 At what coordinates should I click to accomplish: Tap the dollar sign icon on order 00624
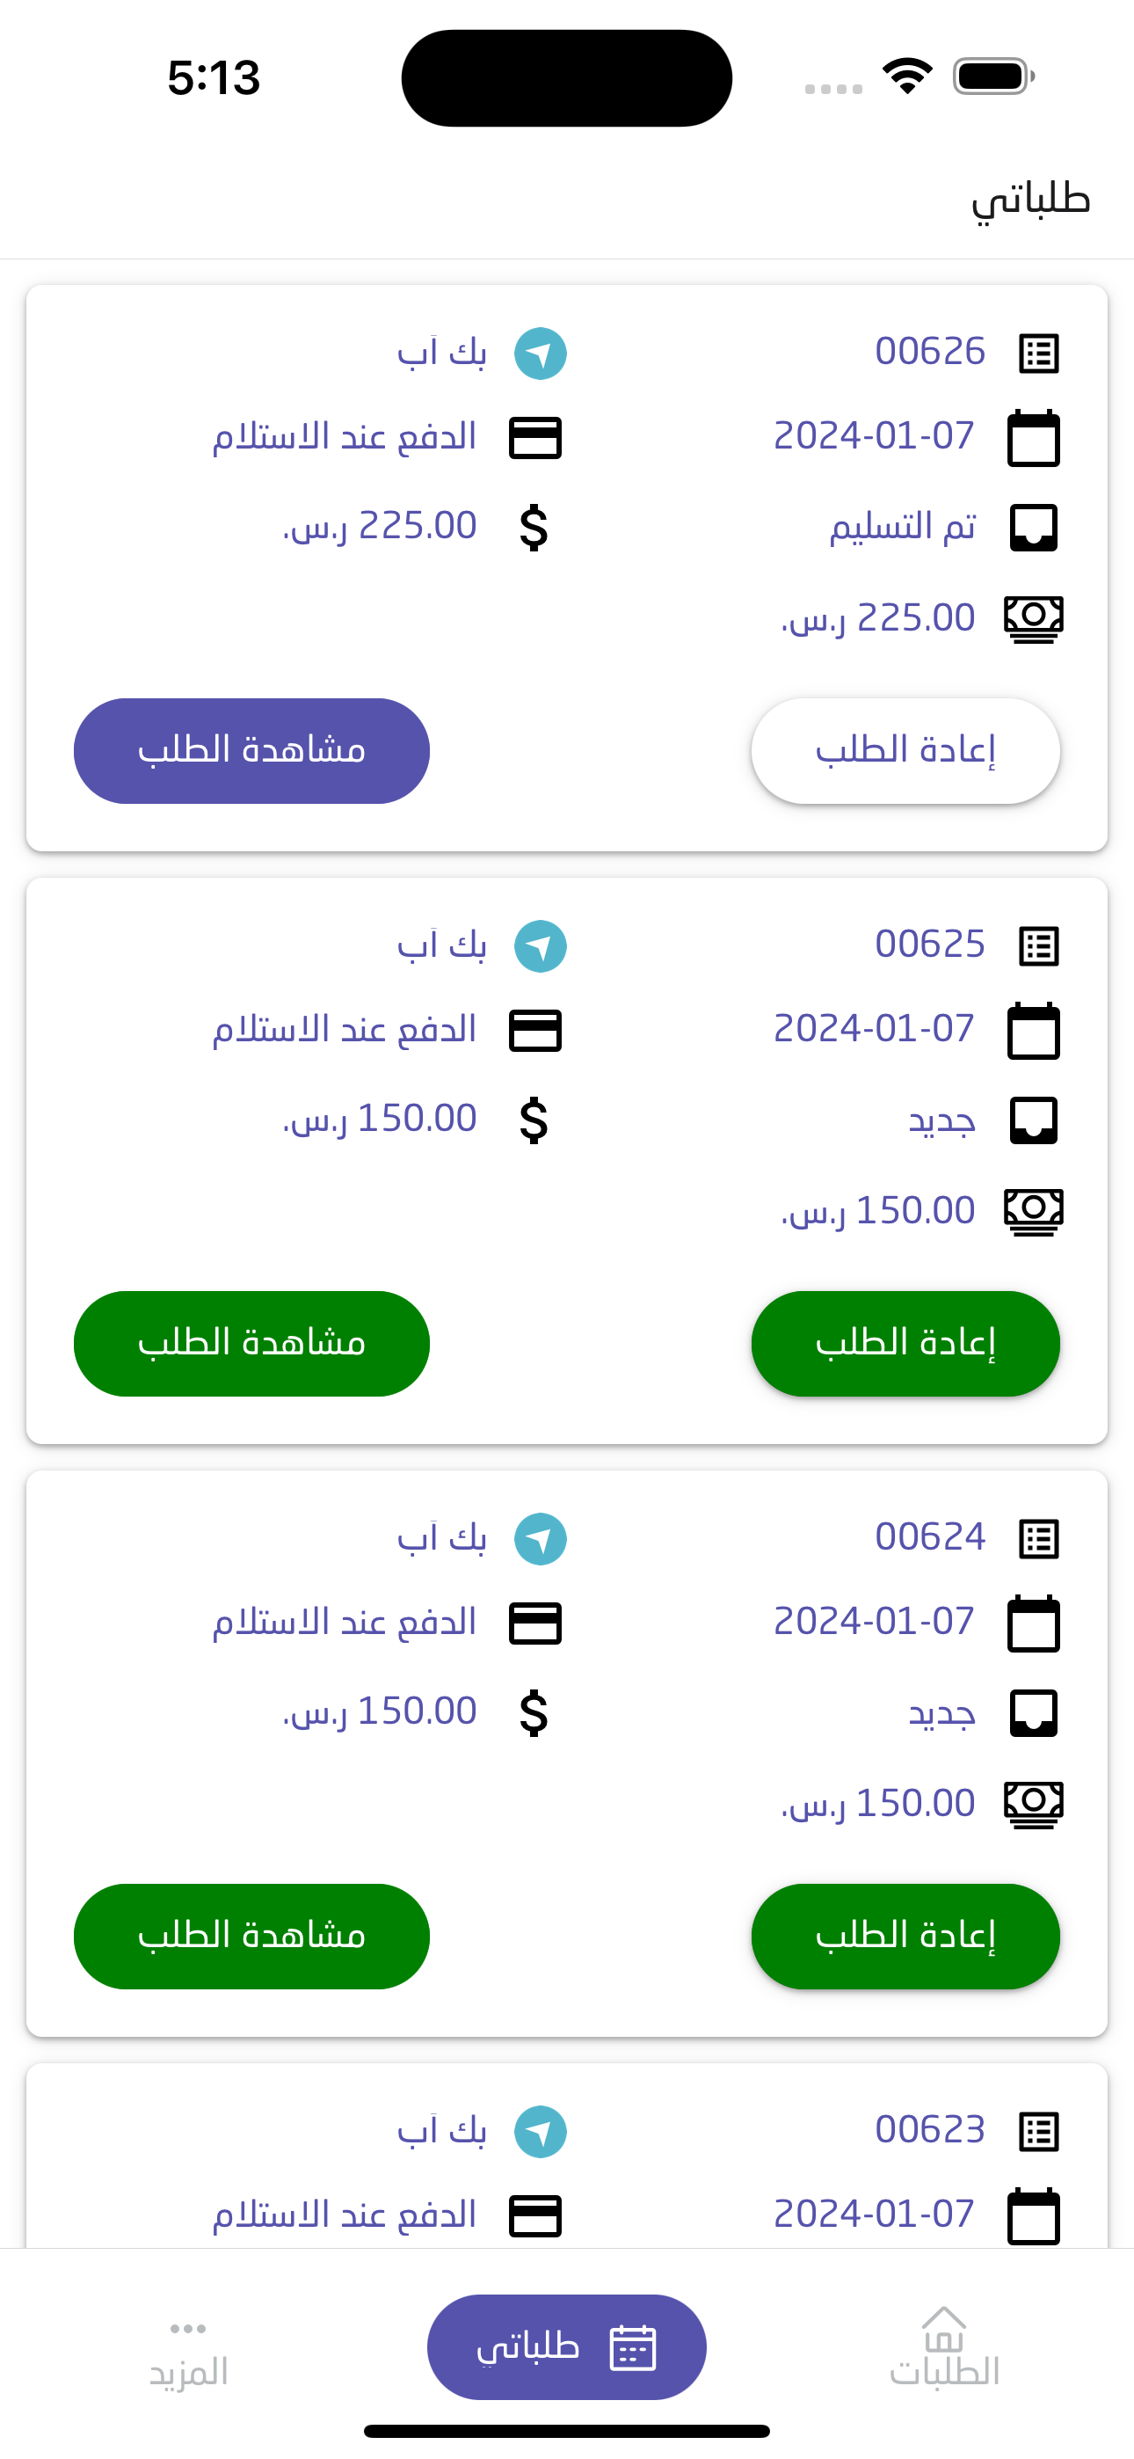point(534,1711)
